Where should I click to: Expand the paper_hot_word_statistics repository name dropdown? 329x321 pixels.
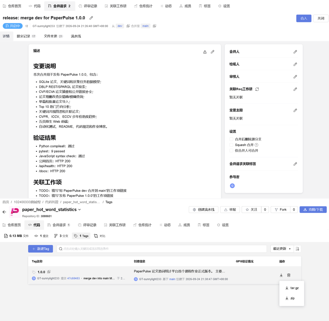coord(79,210)
